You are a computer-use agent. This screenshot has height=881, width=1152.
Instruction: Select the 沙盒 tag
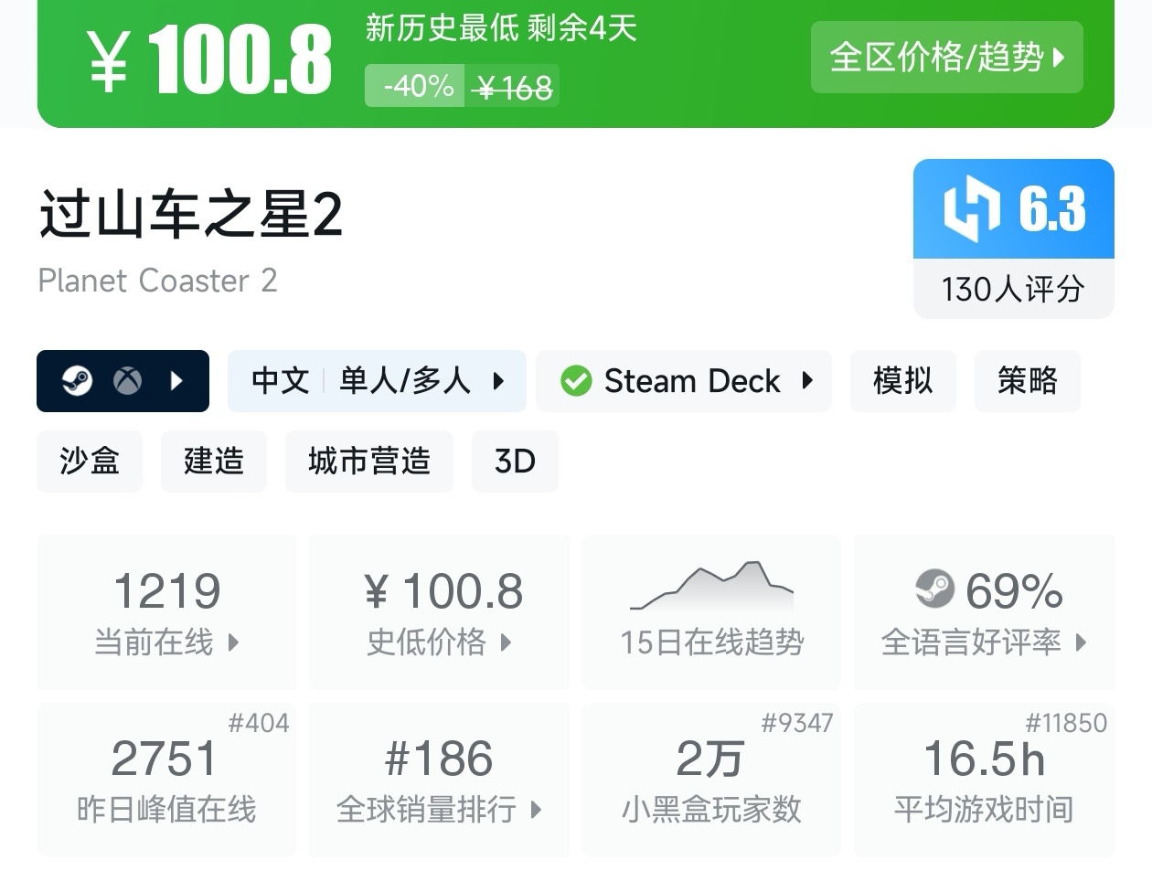click(x=90, y=462)
